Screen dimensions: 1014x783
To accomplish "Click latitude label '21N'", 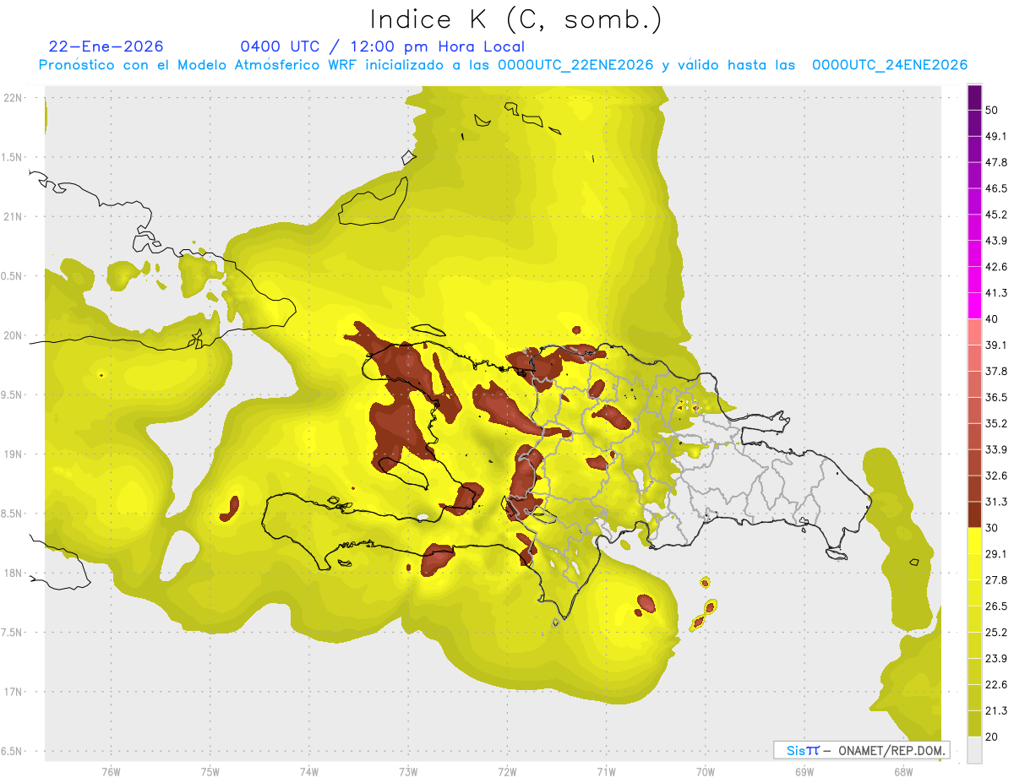I will [14, 217].
